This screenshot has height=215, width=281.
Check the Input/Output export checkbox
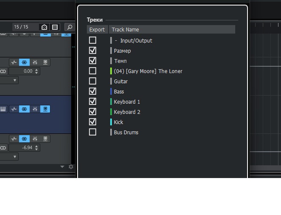(92, 40)
